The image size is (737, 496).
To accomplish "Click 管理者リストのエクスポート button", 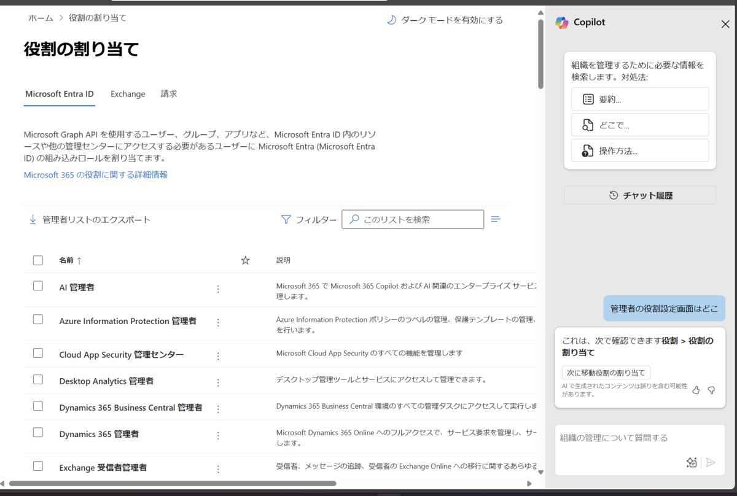I will [x=90, y=219].
